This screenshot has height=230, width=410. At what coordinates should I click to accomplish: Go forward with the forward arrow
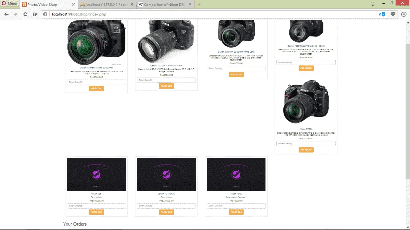(x=15, y=14)
